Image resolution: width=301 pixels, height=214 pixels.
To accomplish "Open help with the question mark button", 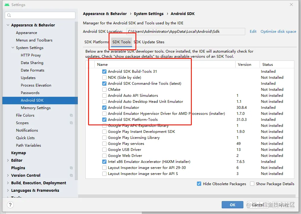I will coord(10,205).
